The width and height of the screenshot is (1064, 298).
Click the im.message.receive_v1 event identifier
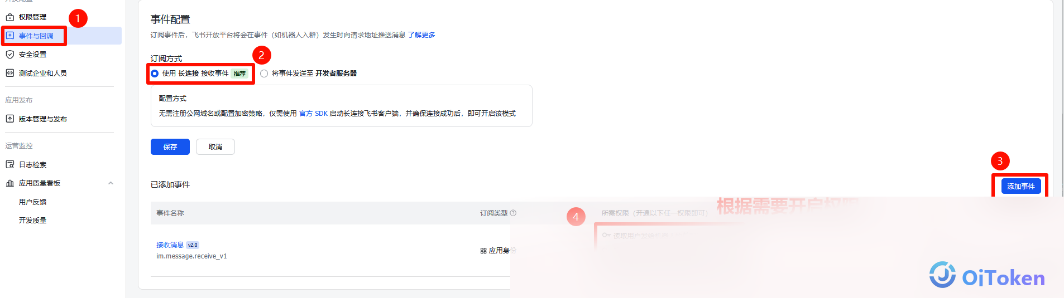(x=191, y=256)
